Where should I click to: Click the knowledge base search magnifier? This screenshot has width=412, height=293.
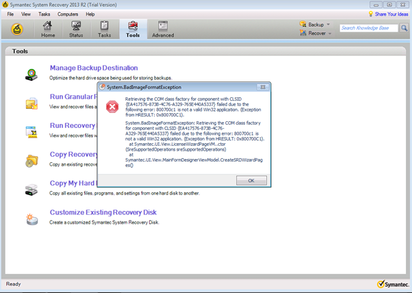404,28
